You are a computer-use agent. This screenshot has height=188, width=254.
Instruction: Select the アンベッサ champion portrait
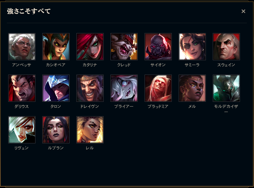point(22,47)
